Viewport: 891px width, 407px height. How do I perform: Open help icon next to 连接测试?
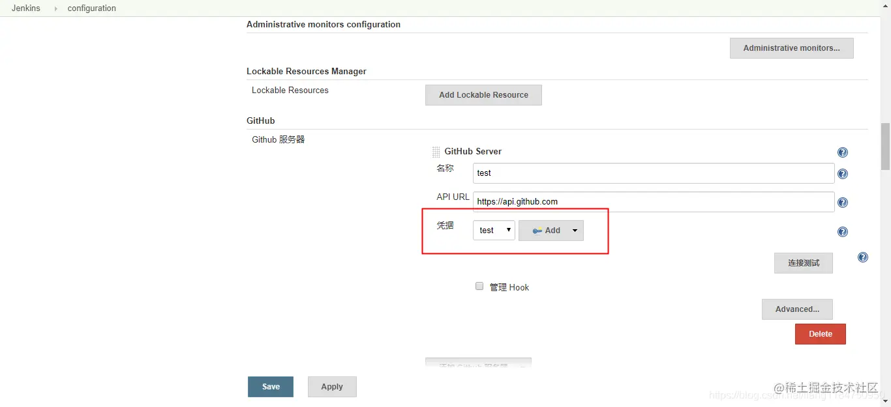(x=862, y=257)
